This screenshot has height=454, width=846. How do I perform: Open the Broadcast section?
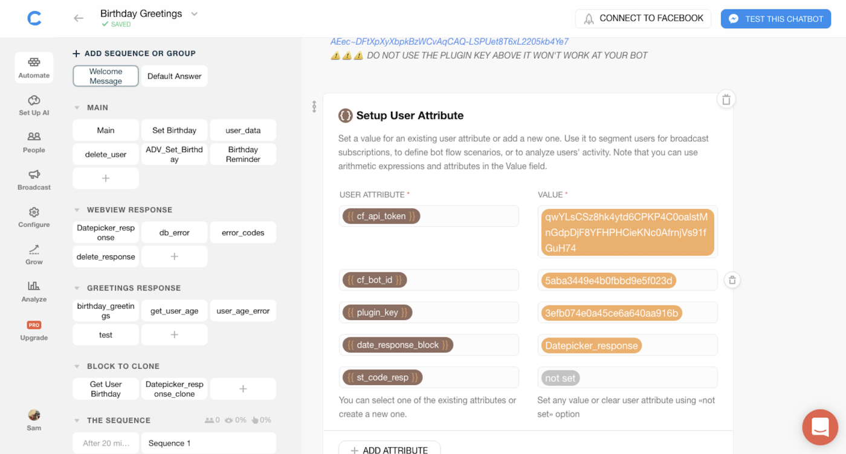34,180
